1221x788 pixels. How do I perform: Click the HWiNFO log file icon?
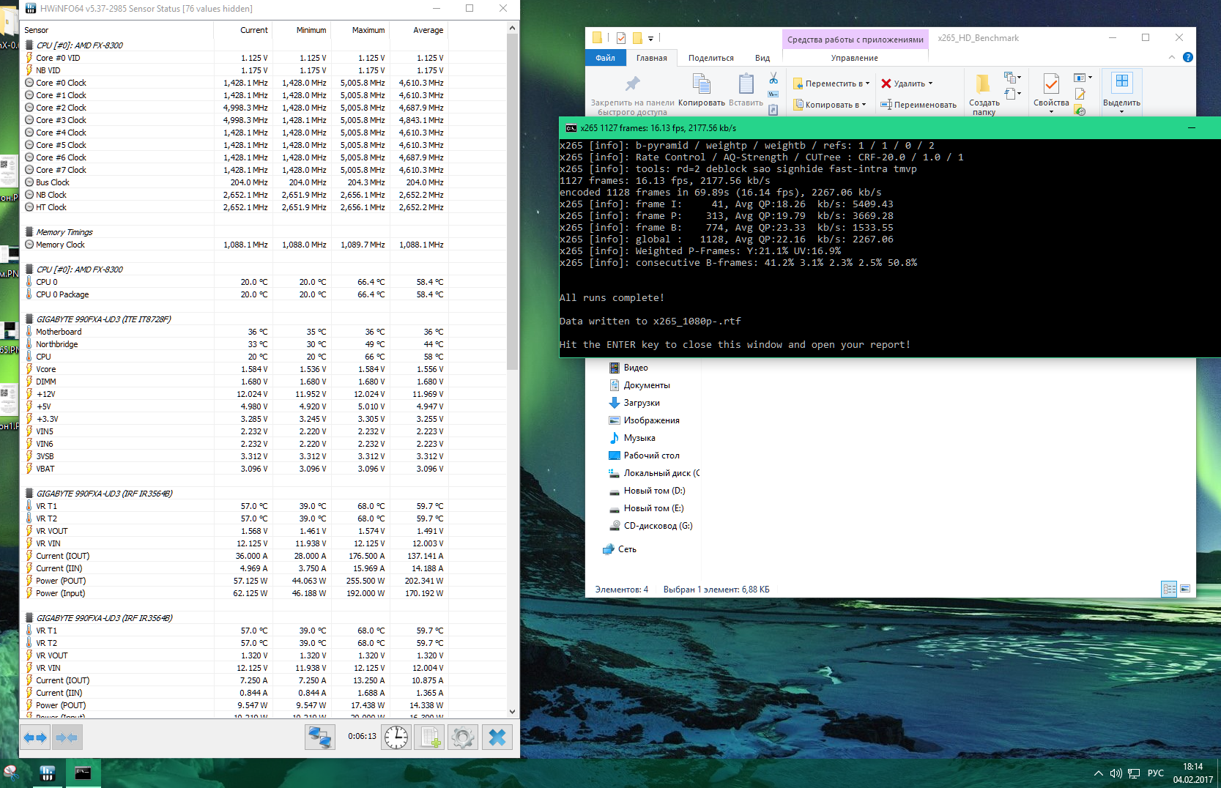click(x=429, y=737)
